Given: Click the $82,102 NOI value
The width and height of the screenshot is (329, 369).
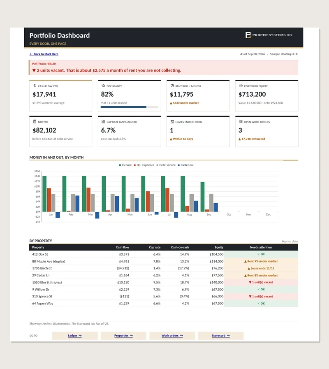Looking at the screenshot, I should 44,130.
